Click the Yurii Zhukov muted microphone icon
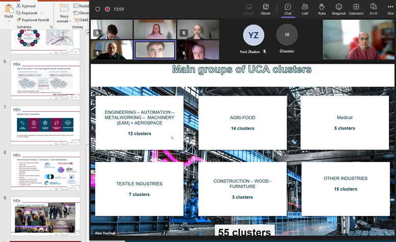Viewport: 396px width, 242px height. pyautogui.click(x=264, y=52)
